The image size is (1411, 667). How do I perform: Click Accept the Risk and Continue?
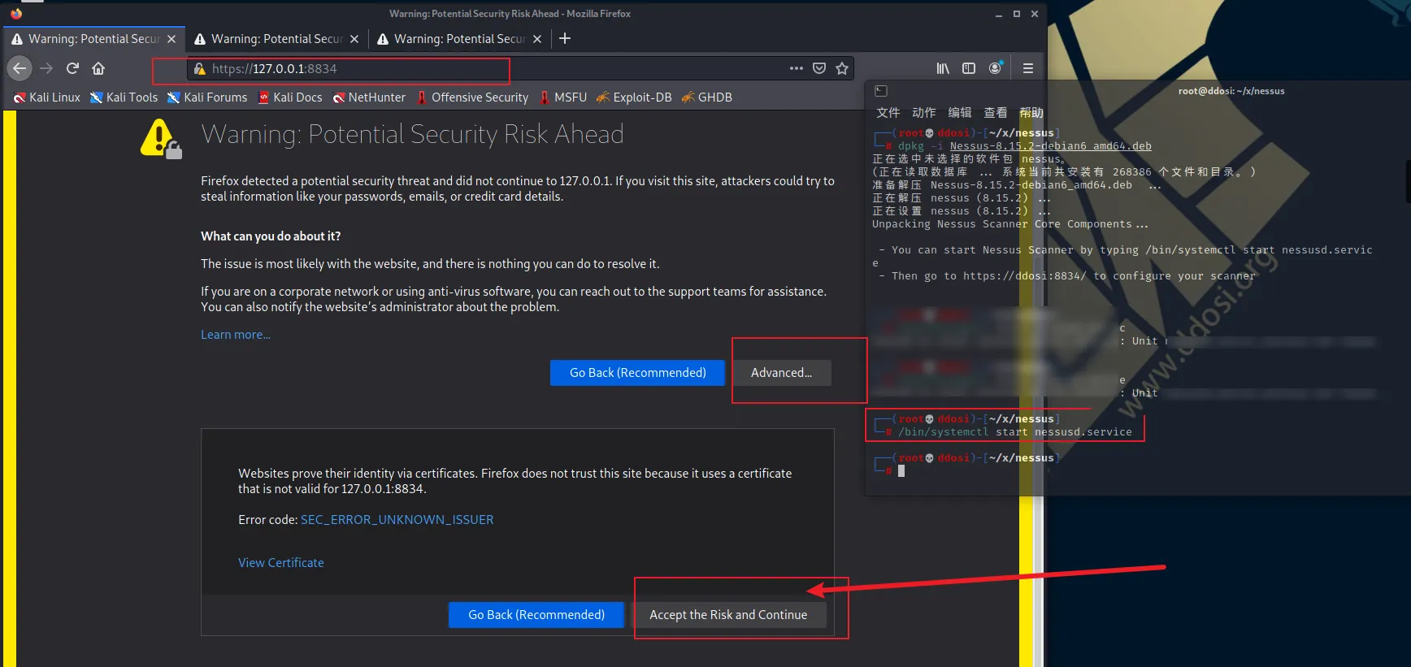[728, 615]
